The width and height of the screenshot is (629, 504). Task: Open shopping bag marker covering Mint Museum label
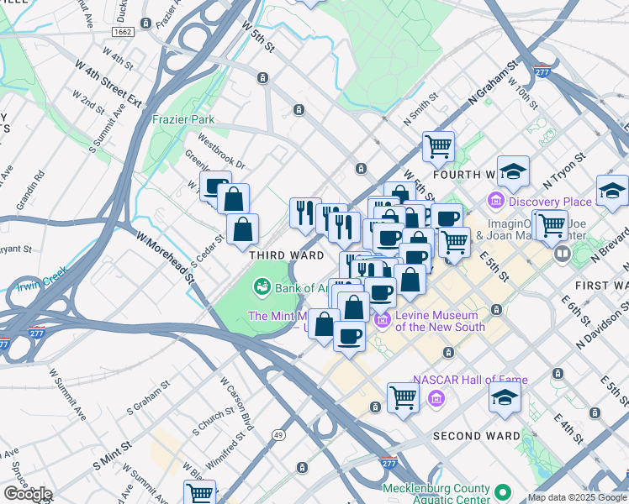click(323, 324)
